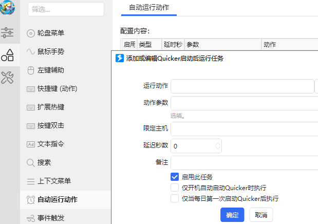This screenshot has width=318, height=224.
Task: Open the 事件触发 sidebar item
Action: pos(50,218)
